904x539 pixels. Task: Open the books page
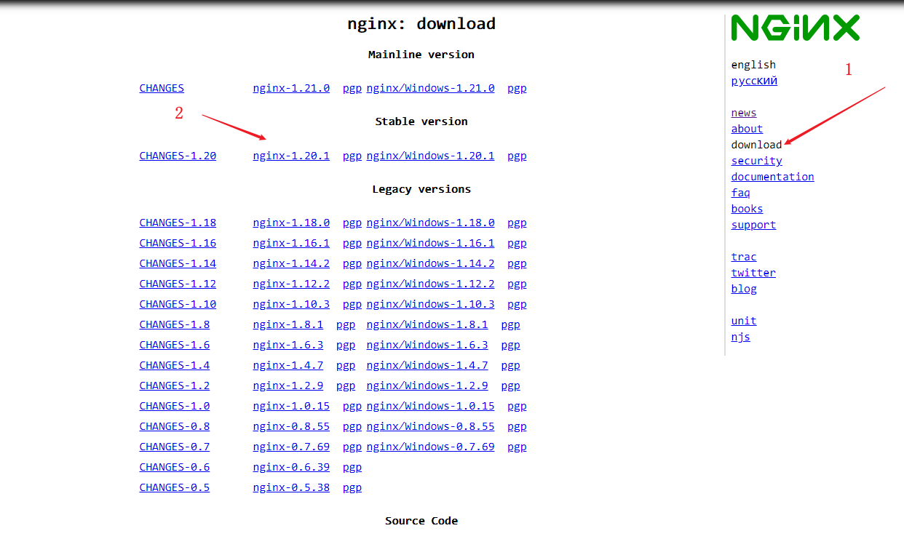pyautogui.click(x=747, y=209)
